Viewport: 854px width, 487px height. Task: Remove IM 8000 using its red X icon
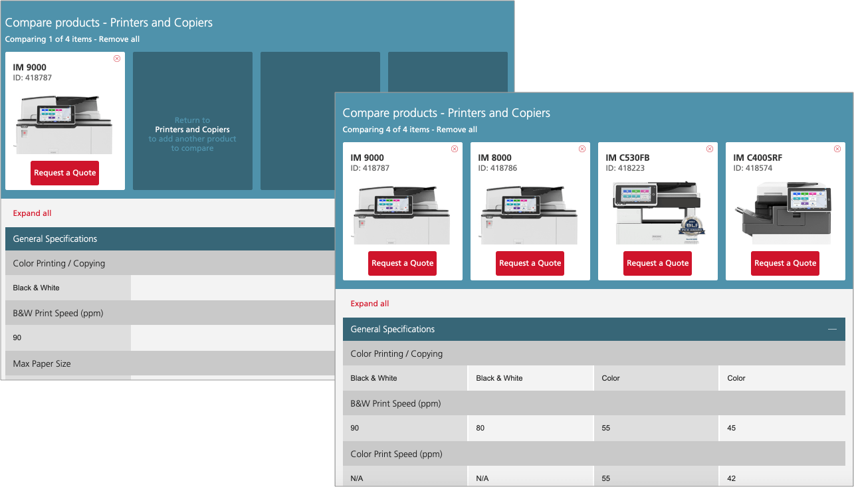(x=582, y=149)
